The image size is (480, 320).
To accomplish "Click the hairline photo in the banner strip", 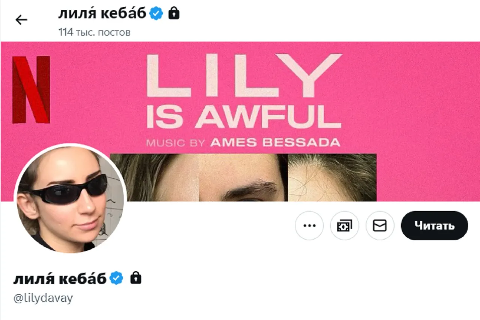I will click(332, 177).
